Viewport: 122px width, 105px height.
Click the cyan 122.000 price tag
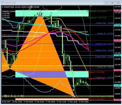[x=118, y=26]
